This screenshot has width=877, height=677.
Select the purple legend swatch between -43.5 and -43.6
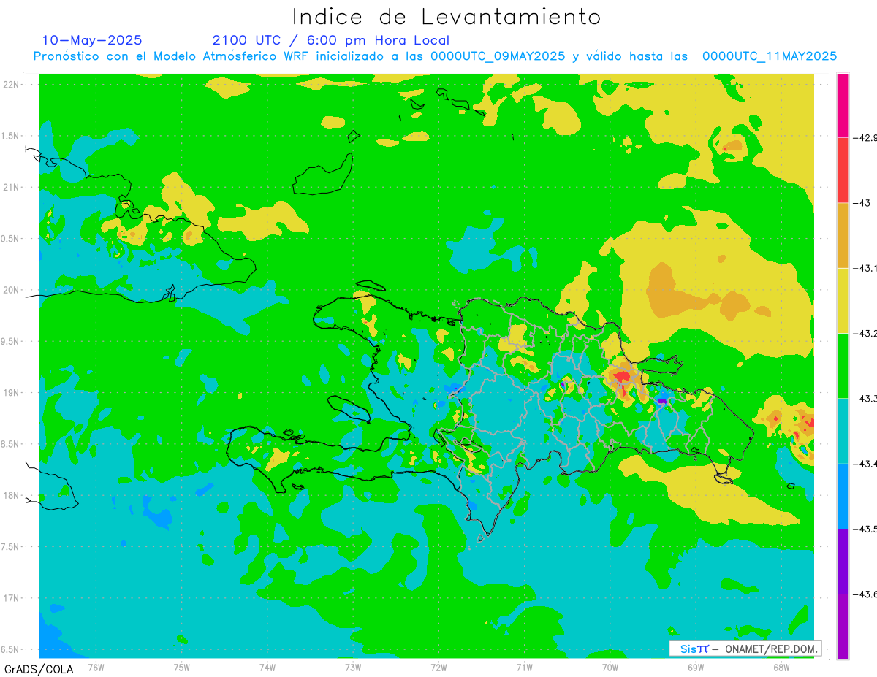(x=843, y=561)
